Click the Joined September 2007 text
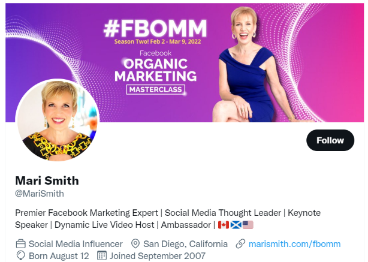The height and width of the screenshot is (262, 368). (x=158, y=256)
